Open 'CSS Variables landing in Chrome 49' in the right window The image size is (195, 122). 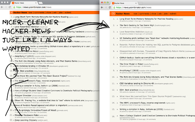click(x=136, y=83)
